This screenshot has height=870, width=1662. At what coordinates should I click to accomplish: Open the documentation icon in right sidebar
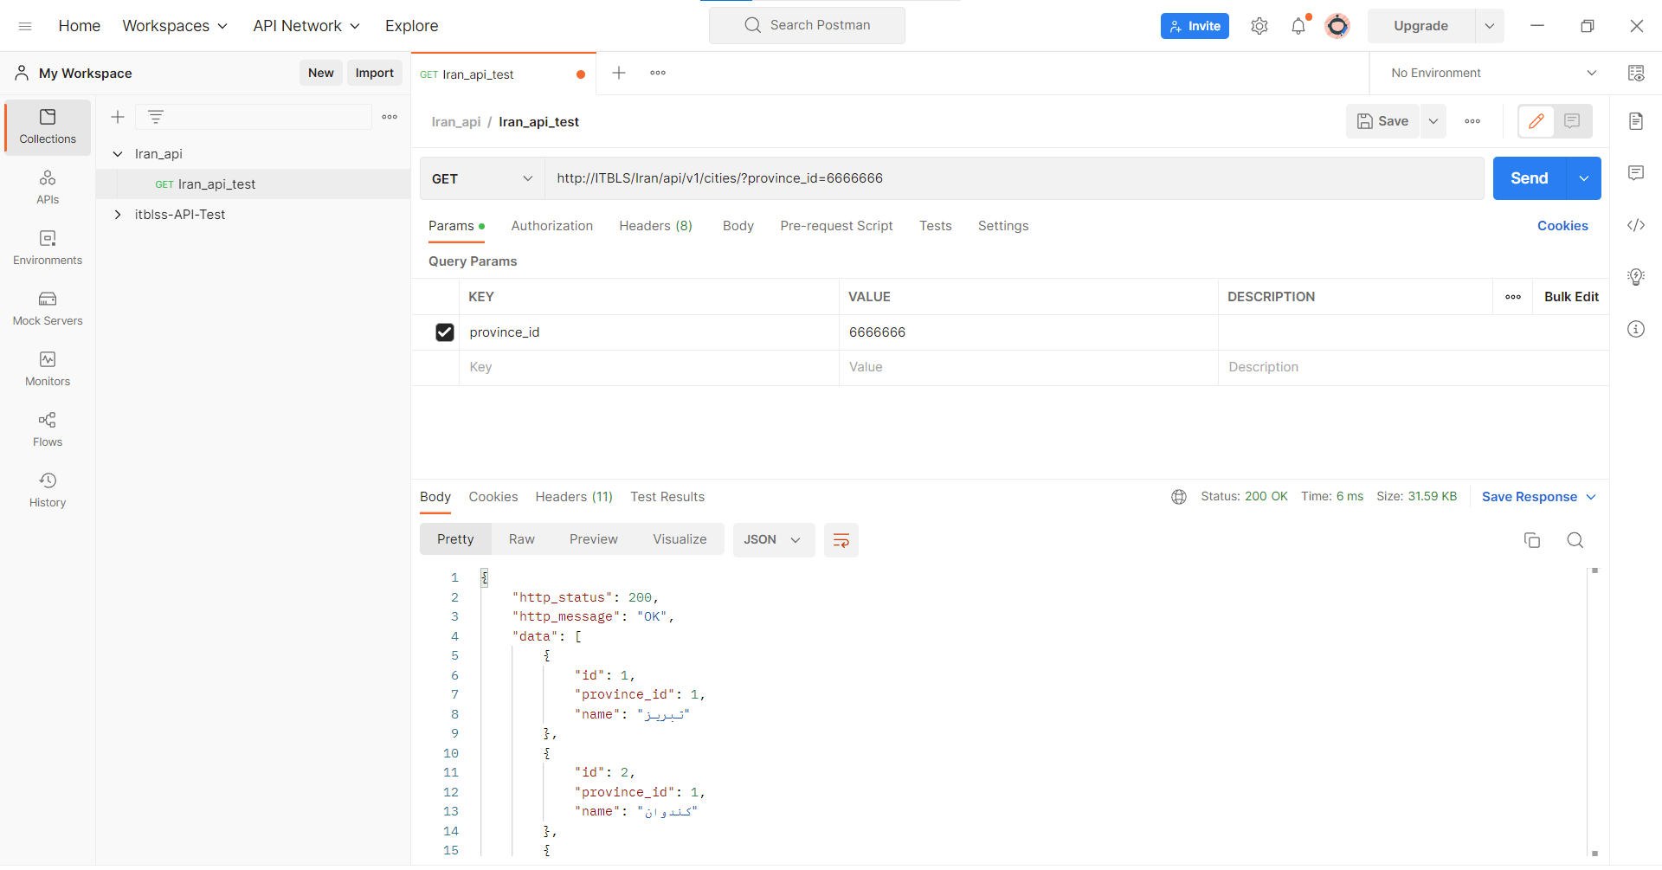pyautogui.click(x=1636, y=121)
